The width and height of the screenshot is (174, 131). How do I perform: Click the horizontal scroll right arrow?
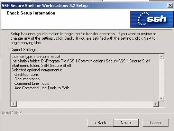tap(156, 104)
